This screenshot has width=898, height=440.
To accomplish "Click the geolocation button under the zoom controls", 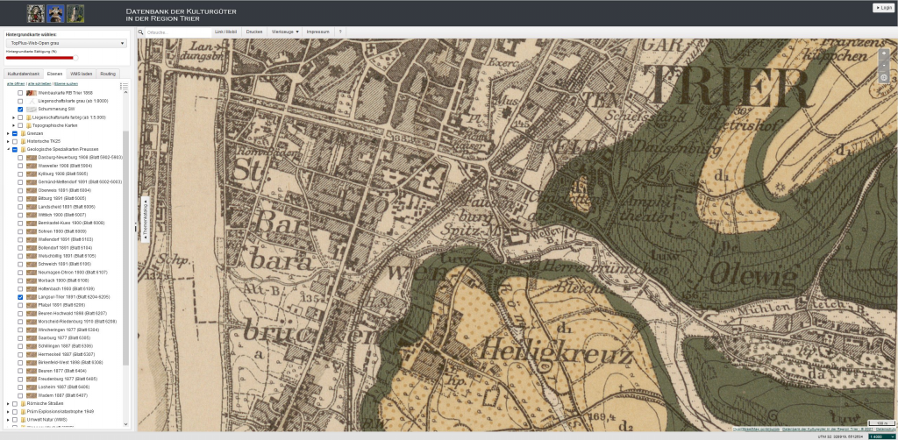I will coord(884,77).
